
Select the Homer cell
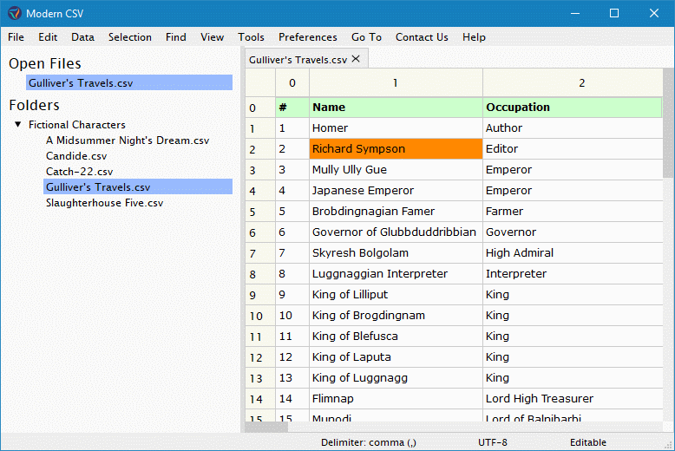click(396, 127)
